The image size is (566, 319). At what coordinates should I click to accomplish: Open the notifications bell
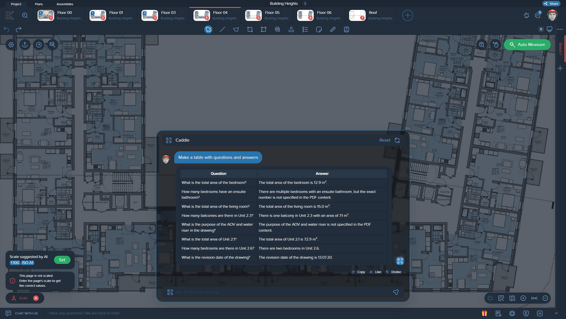pyautogui.click(x=526, y=15)
